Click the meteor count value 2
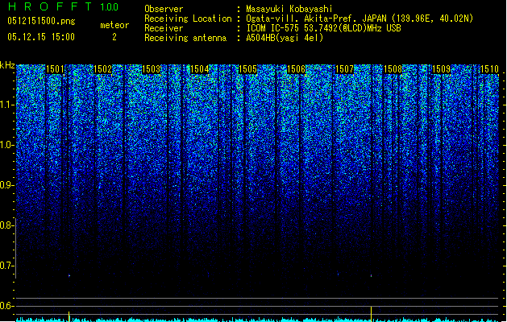507x322 pixels. click(x=114, y=37)
